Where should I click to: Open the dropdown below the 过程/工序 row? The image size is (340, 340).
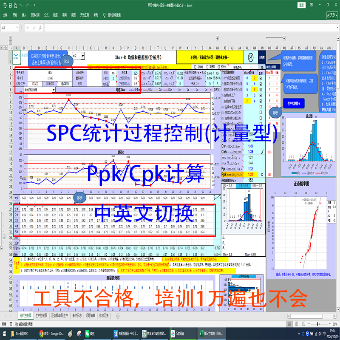(x=54, y=90)
